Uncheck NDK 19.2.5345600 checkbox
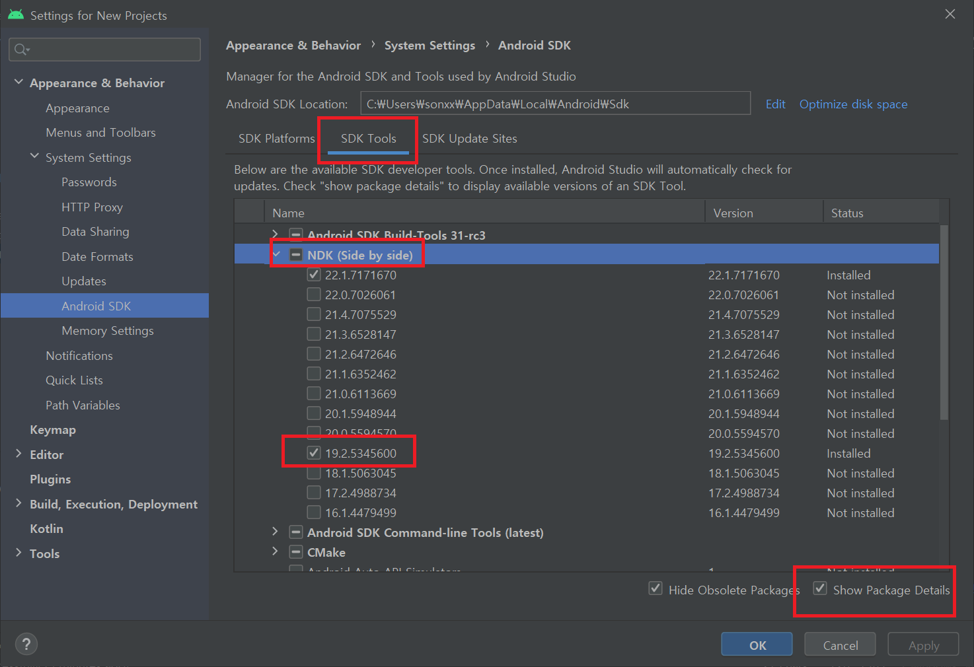 [x=314, y=453]
